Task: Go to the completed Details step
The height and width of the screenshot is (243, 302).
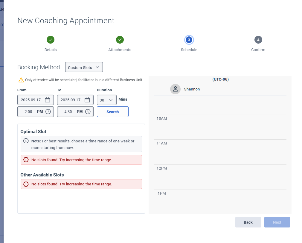Action: pos(51,39)
